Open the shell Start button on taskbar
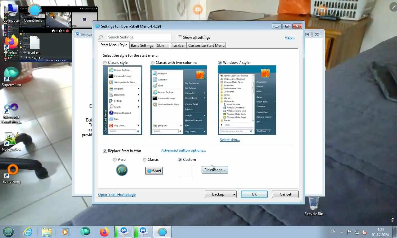The image size is (397, 238). coord(8,232)
